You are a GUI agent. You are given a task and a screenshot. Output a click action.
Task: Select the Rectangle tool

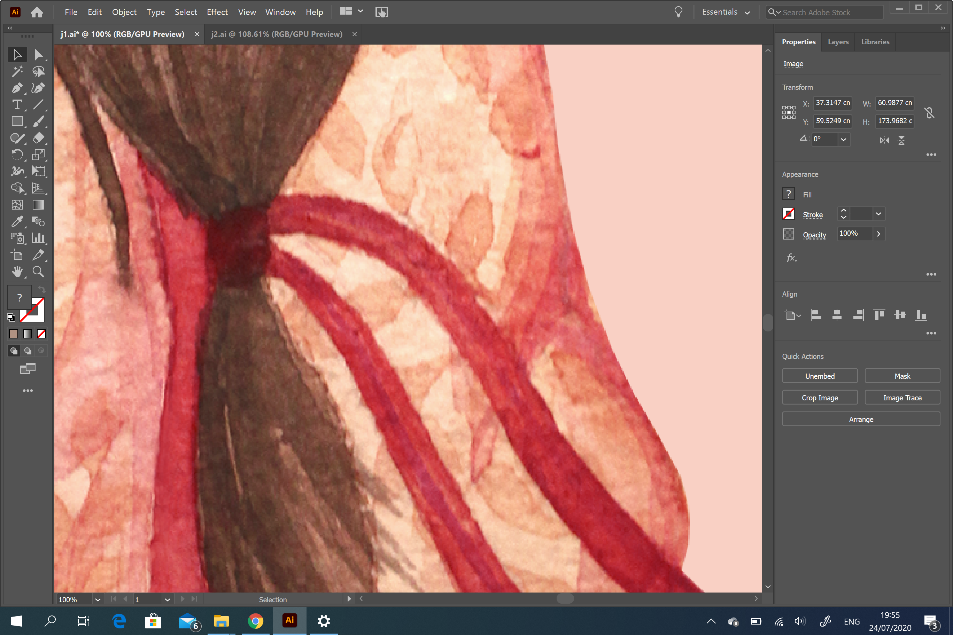pos(17,121)
